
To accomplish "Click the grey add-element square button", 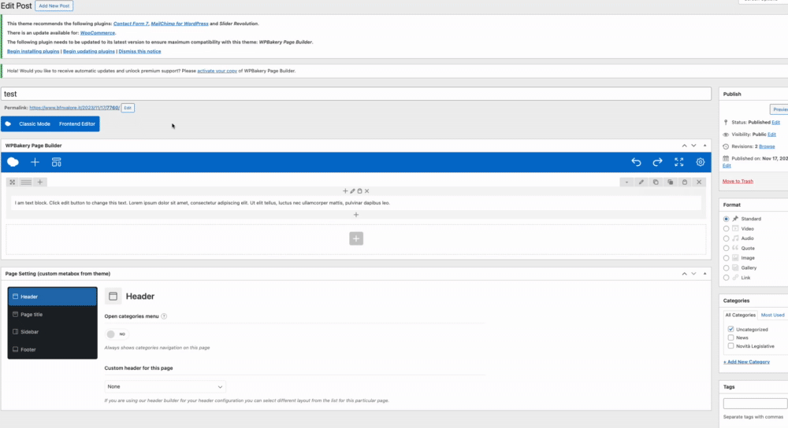I will coord(356,238).
